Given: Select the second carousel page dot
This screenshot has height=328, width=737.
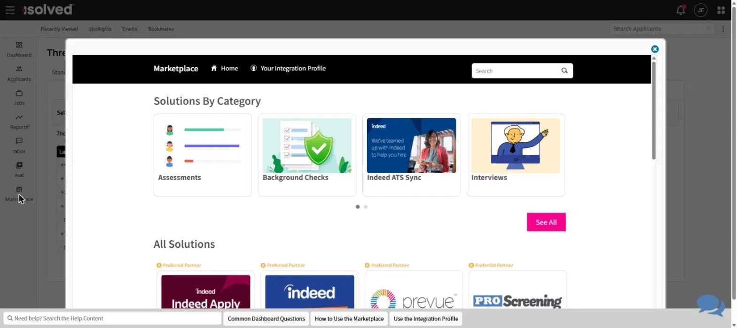Looking at the screenshot, I should click(x=366, y=206).
